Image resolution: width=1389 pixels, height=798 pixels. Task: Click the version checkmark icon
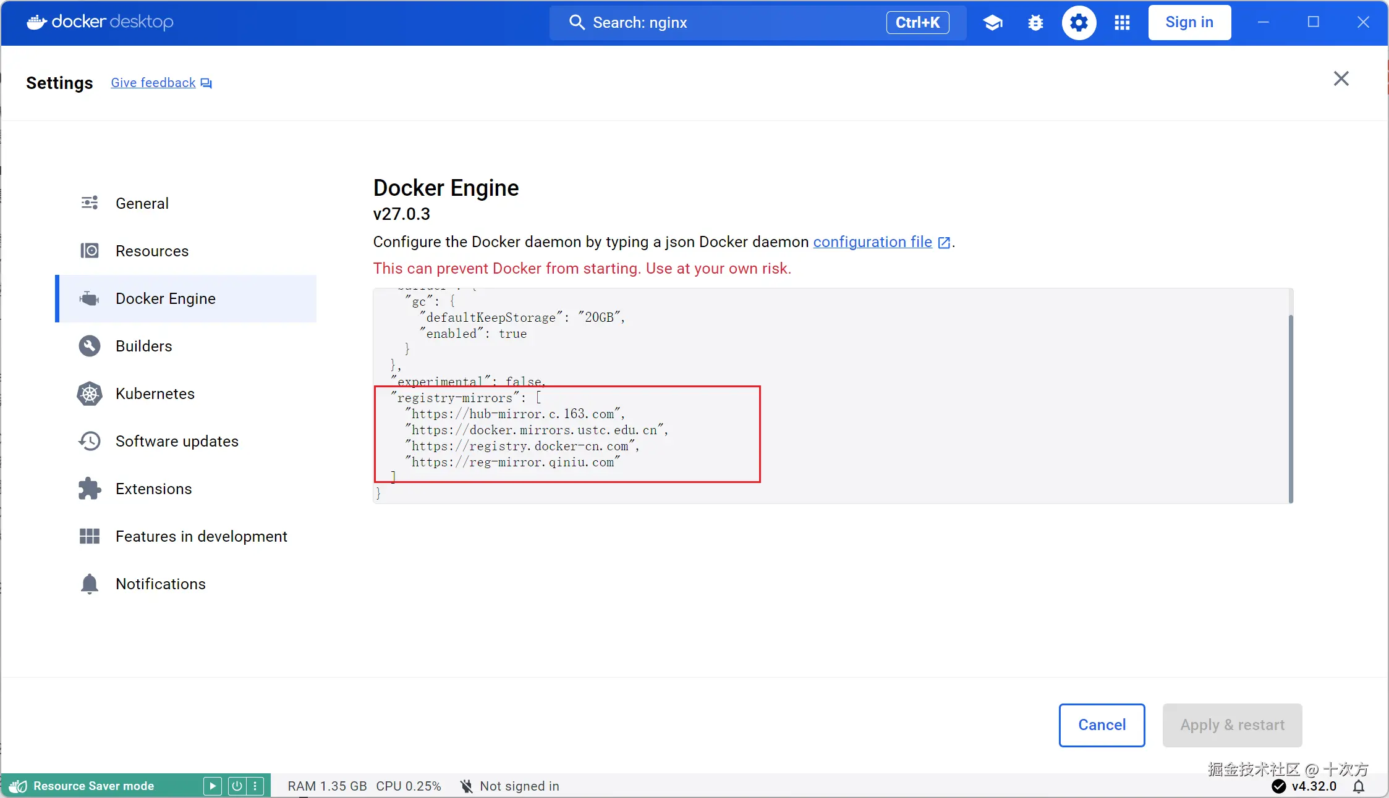tap(1279, 786)
